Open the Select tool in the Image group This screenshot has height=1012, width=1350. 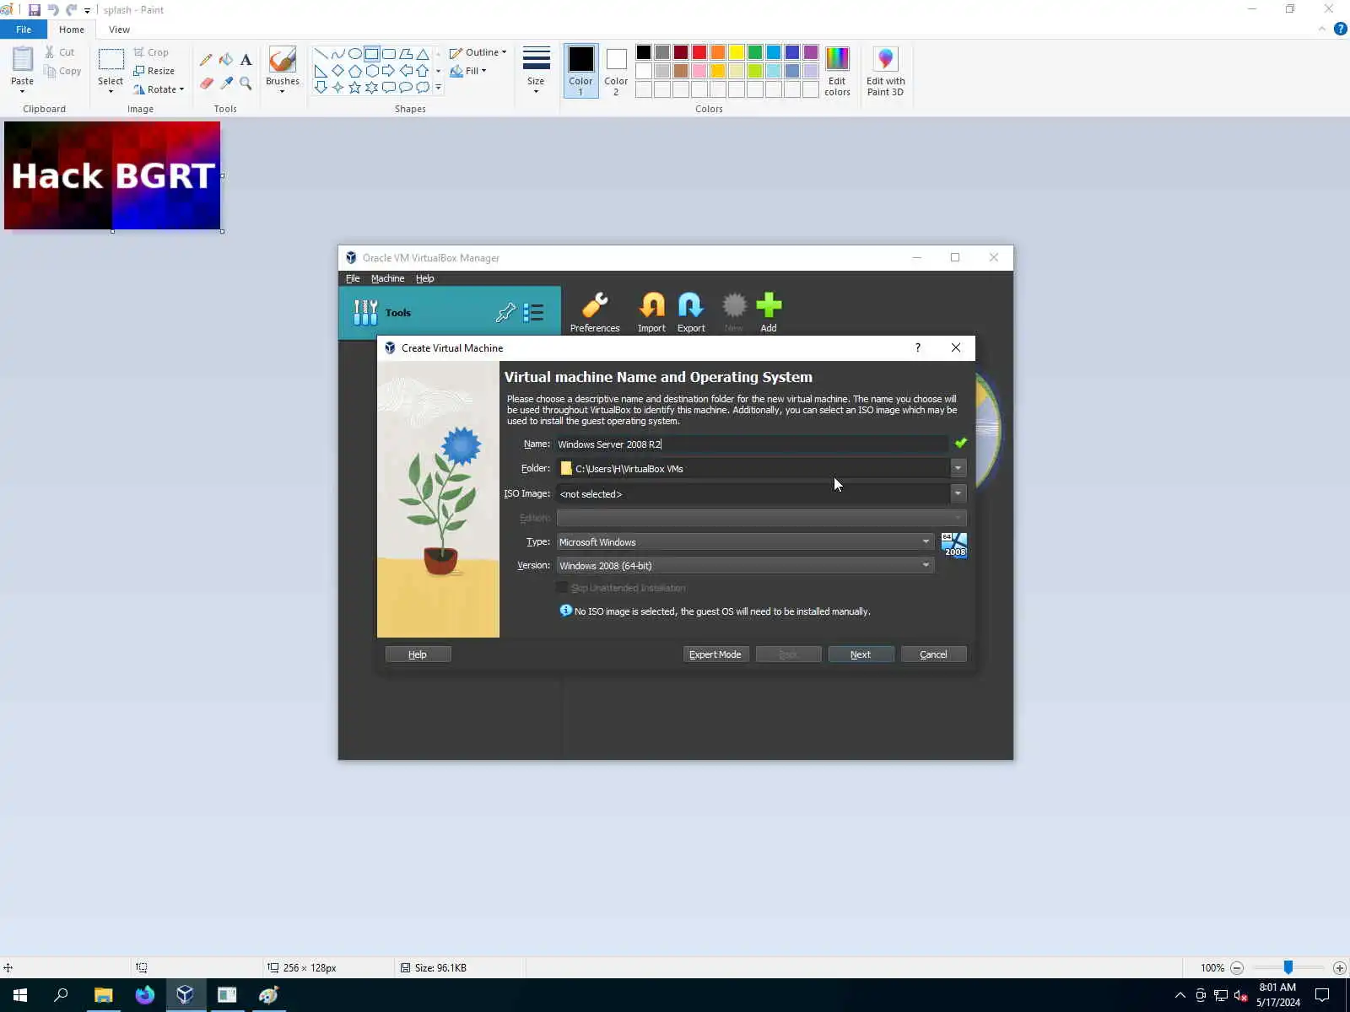point(111,71)
